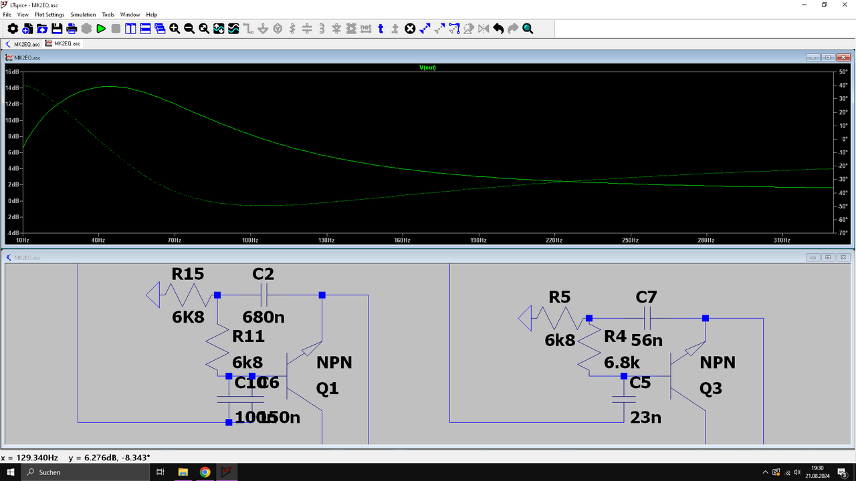Zoom to fit the full extents
Screen dimensions: 856x481
204,29
